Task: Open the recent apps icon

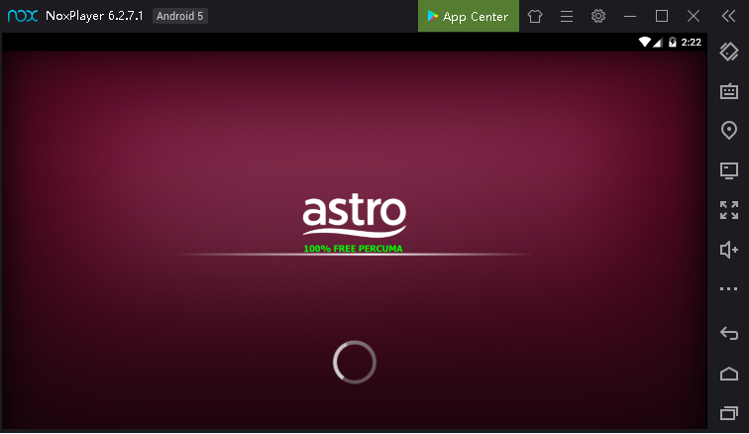Action: (x=729, y=413)
